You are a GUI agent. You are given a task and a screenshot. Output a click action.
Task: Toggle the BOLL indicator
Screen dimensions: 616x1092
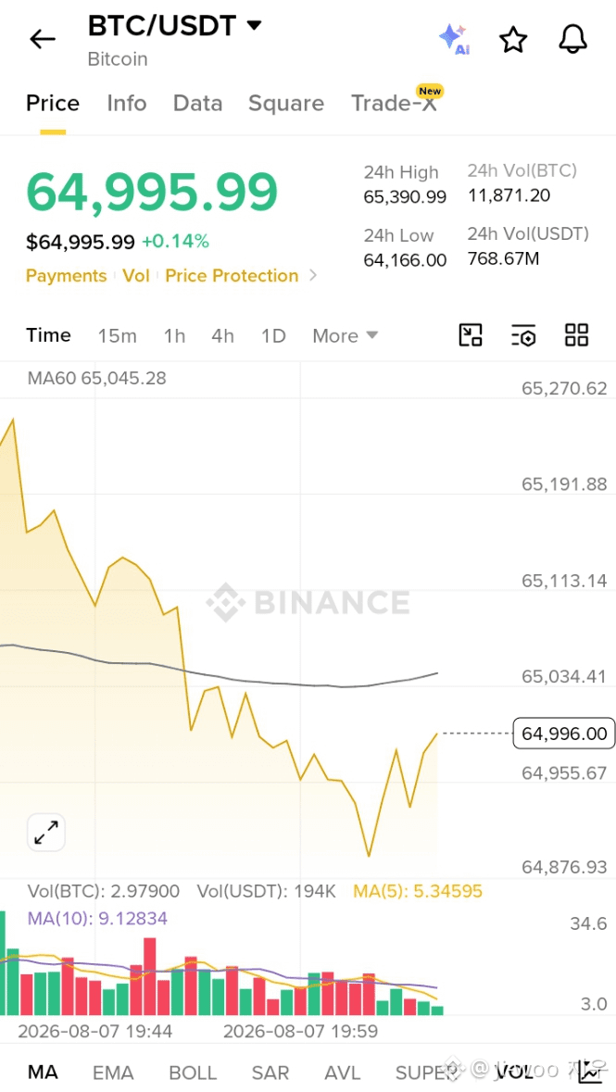point(193,1073)
